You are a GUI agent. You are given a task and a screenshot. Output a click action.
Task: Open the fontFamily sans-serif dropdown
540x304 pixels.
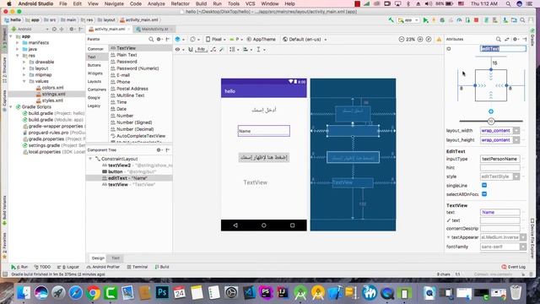coord(523,247)
